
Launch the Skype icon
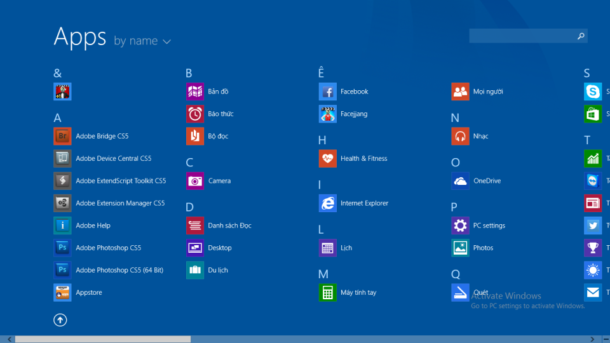592,91
